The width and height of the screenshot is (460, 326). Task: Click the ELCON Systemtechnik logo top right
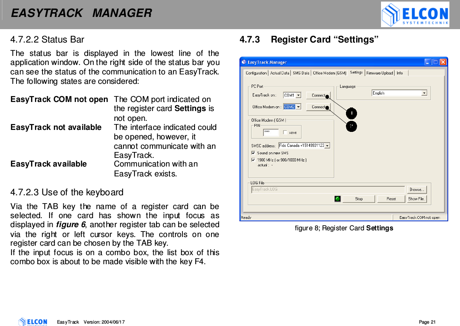tap(415, 15)
